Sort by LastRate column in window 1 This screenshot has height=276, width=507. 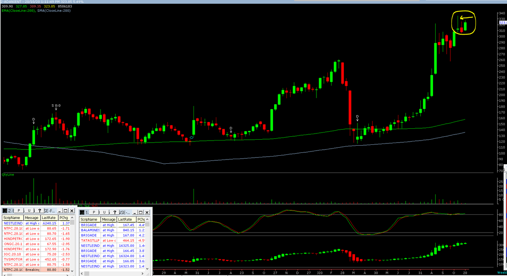pos(126,219)
